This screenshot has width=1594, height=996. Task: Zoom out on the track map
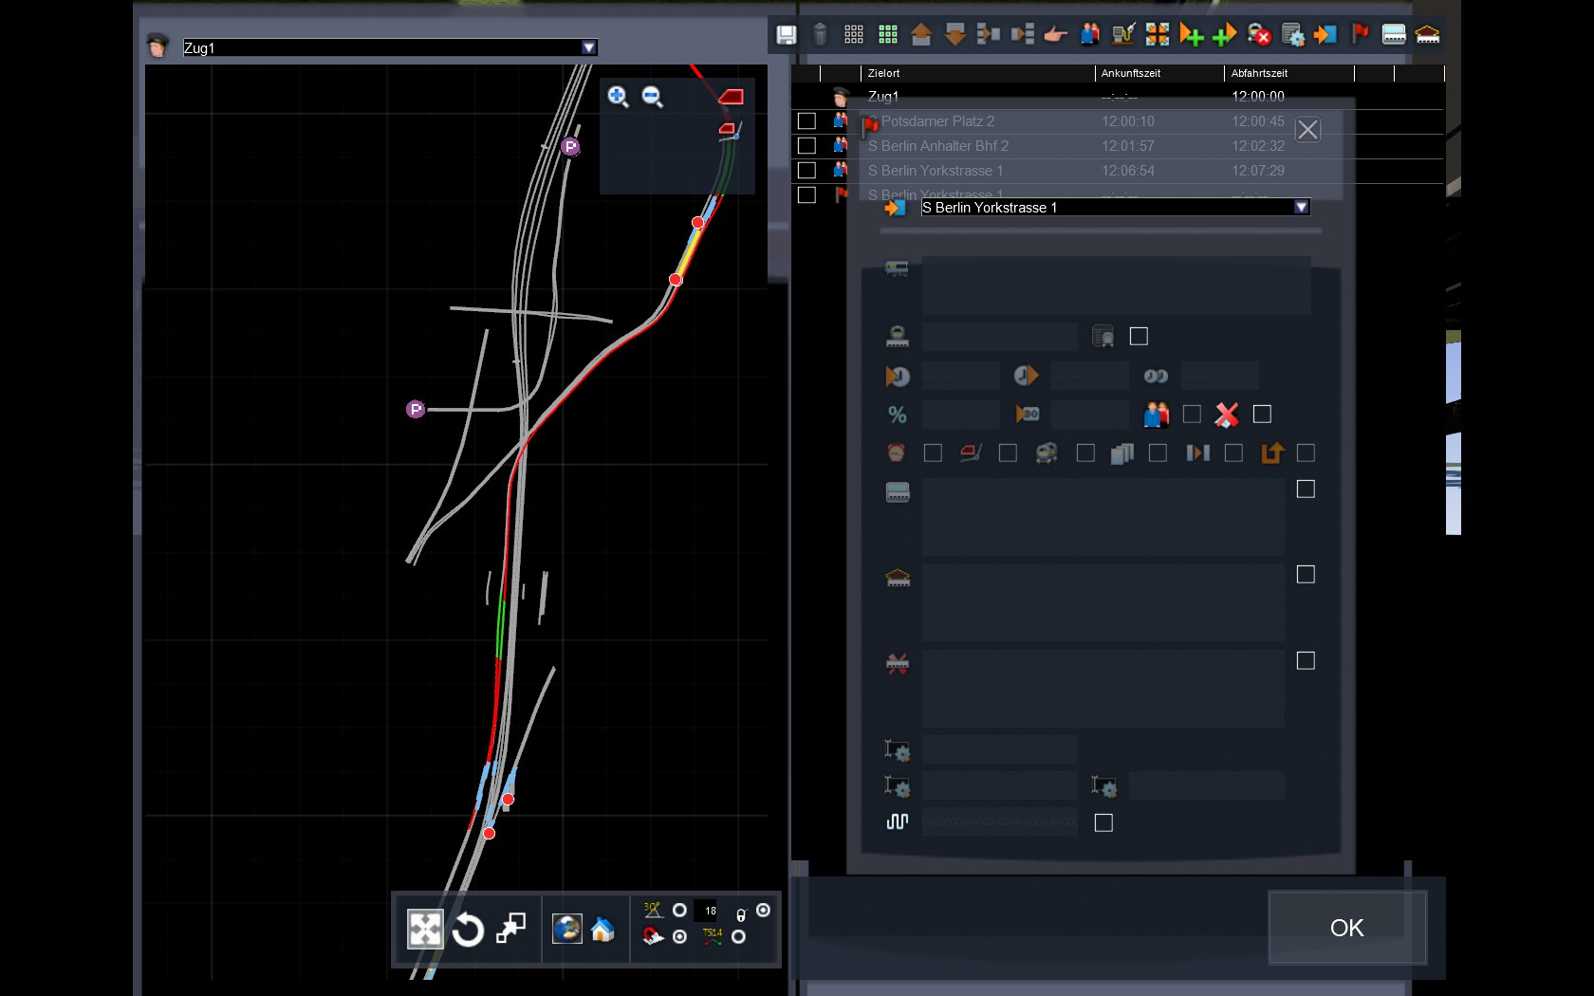click(x=652, y=97)
